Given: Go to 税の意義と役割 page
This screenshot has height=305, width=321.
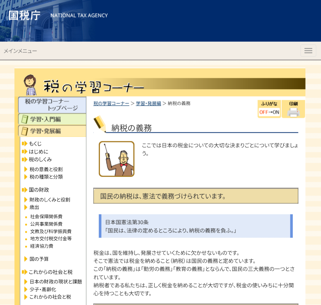Looking at the screenshot, I should (46, 169).
